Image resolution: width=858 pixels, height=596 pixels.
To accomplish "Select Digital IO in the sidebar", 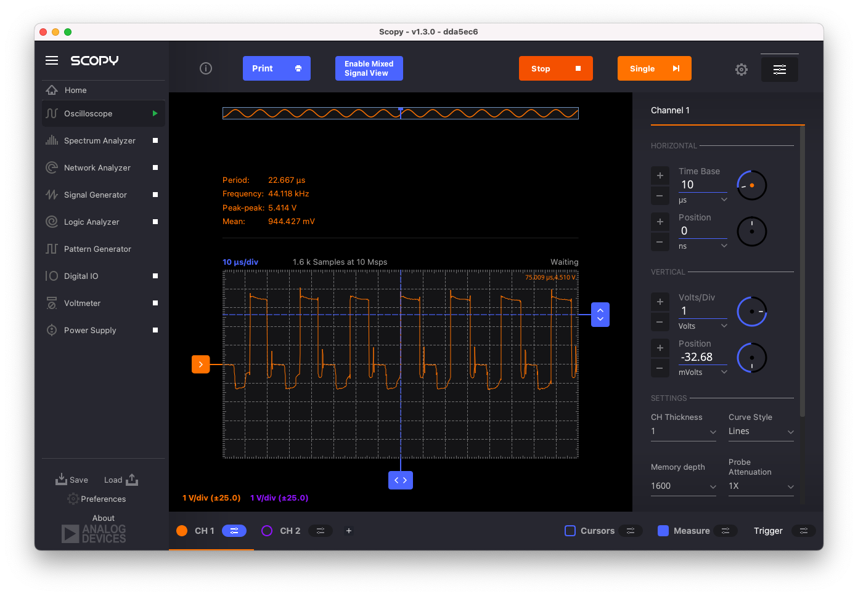I will pos(104,276).
